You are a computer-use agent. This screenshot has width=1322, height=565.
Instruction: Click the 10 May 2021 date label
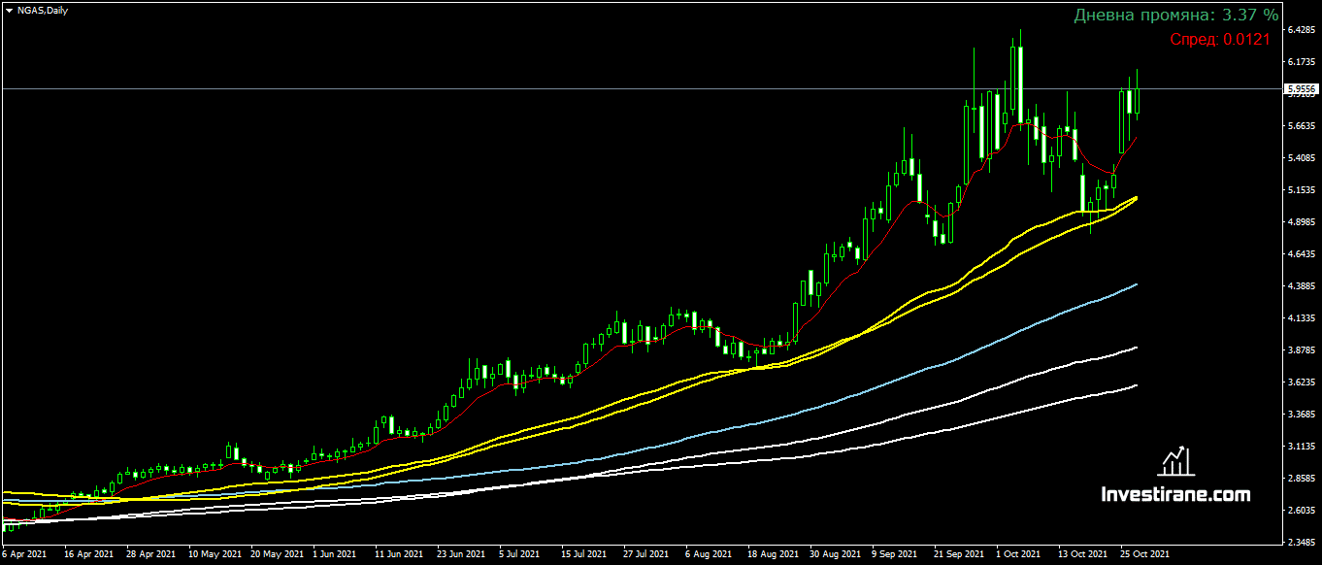coord(215,554)
